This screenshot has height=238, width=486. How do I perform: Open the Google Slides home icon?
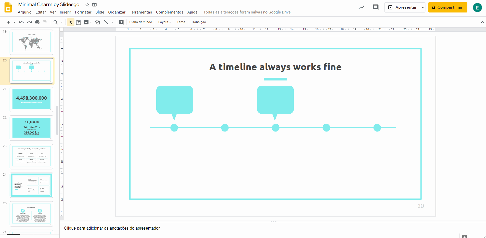(x=8, y=7)
